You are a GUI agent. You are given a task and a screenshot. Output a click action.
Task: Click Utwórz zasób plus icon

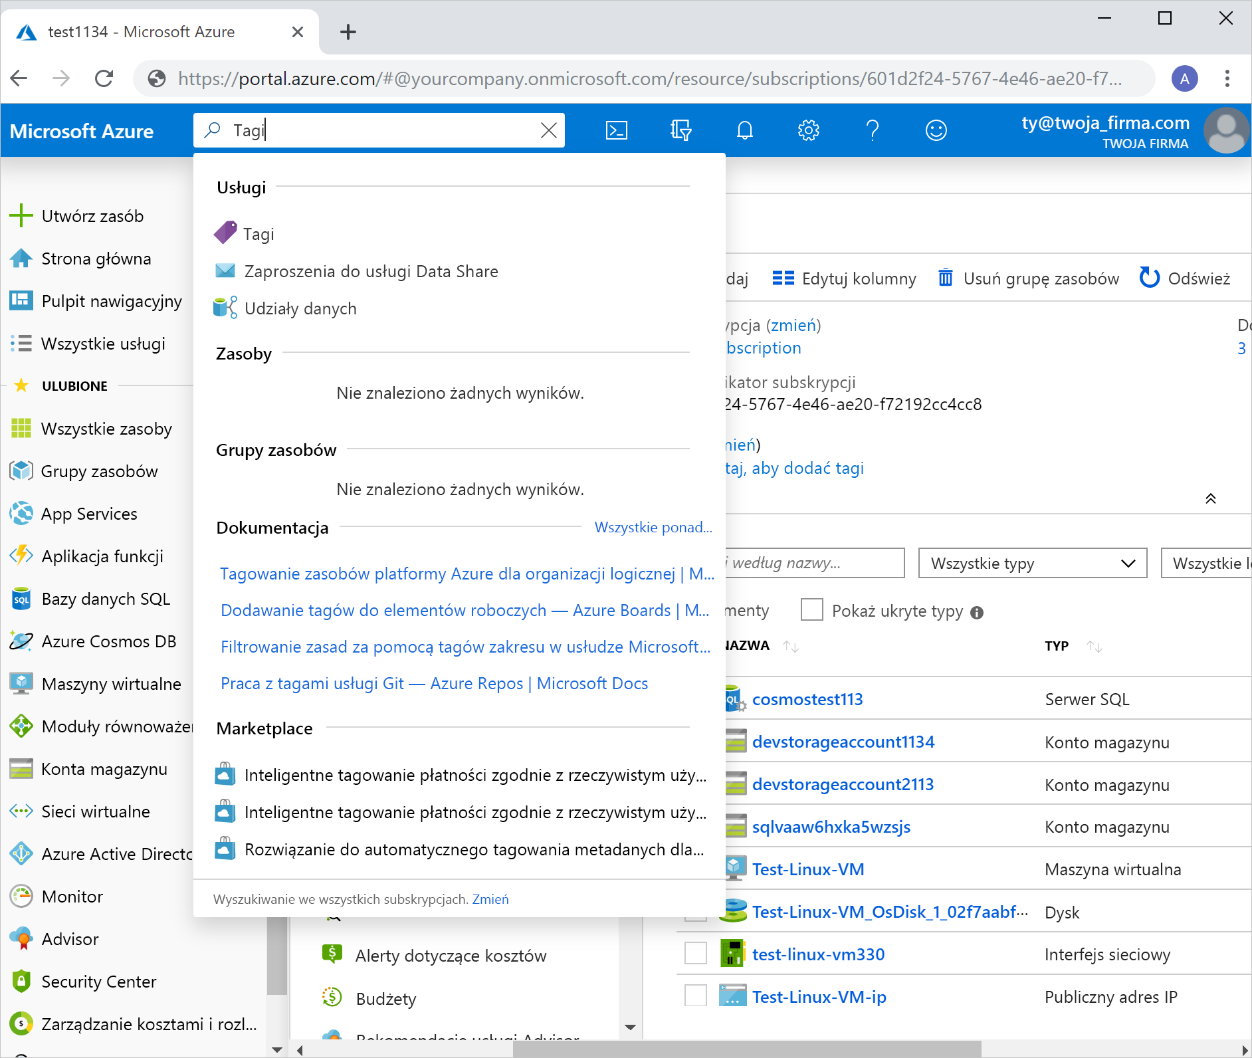(21, 215)
